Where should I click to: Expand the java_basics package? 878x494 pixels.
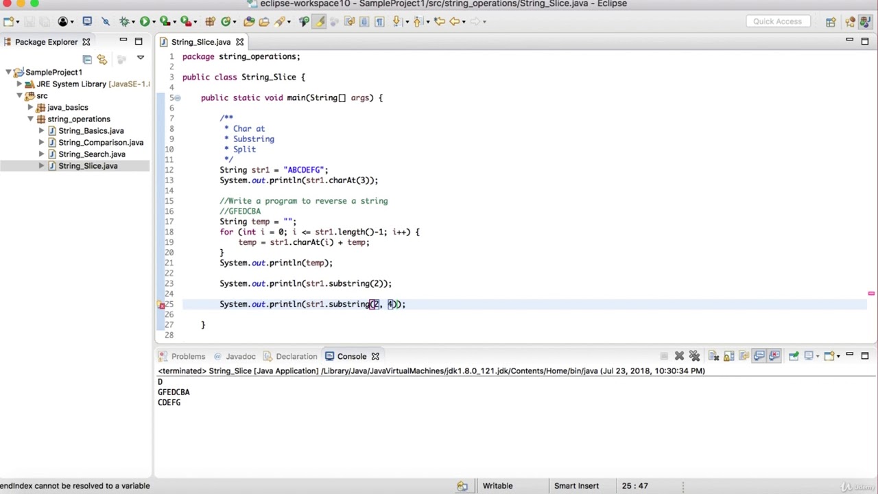point(30,107)
